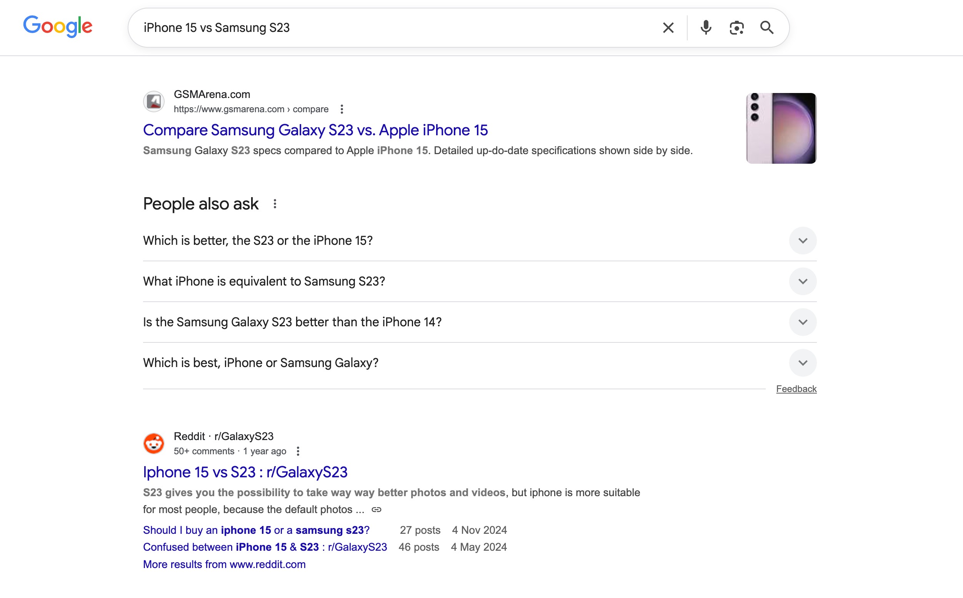Open the three-dot menu on the GSMArena result
This screenshot has width=963, height=598.
(342, 109)
